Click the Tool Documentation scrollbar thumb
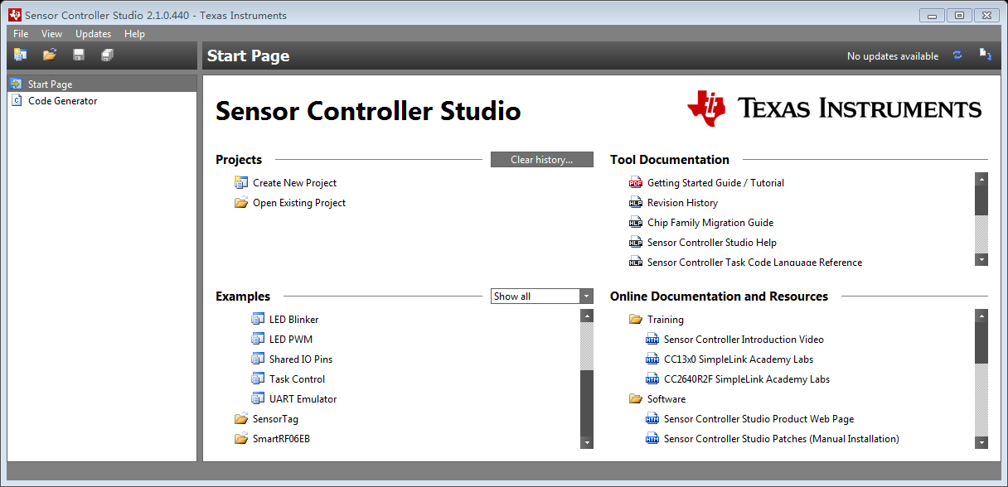 point(981,200)
